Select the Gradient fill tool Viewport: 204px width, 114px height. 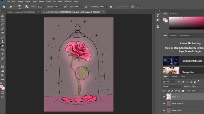pos(2,50)
